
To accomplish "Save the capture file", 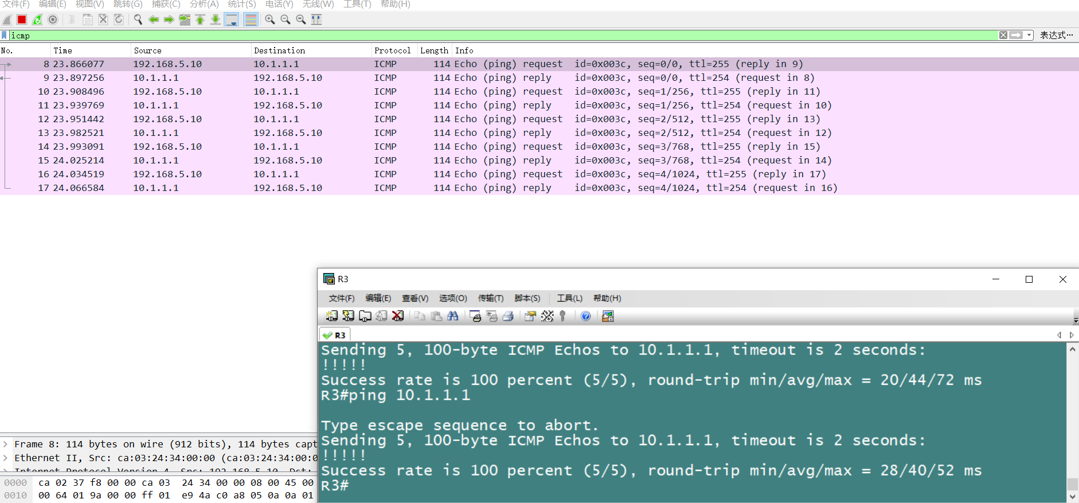I will coord(88,20).
